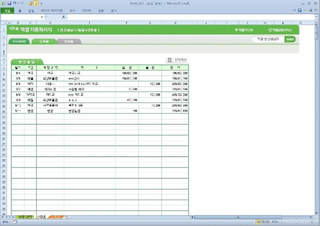This screenshot has height=226, width=320.
Task: Click the insert new worksheet icon
Action: coord(66,217)
